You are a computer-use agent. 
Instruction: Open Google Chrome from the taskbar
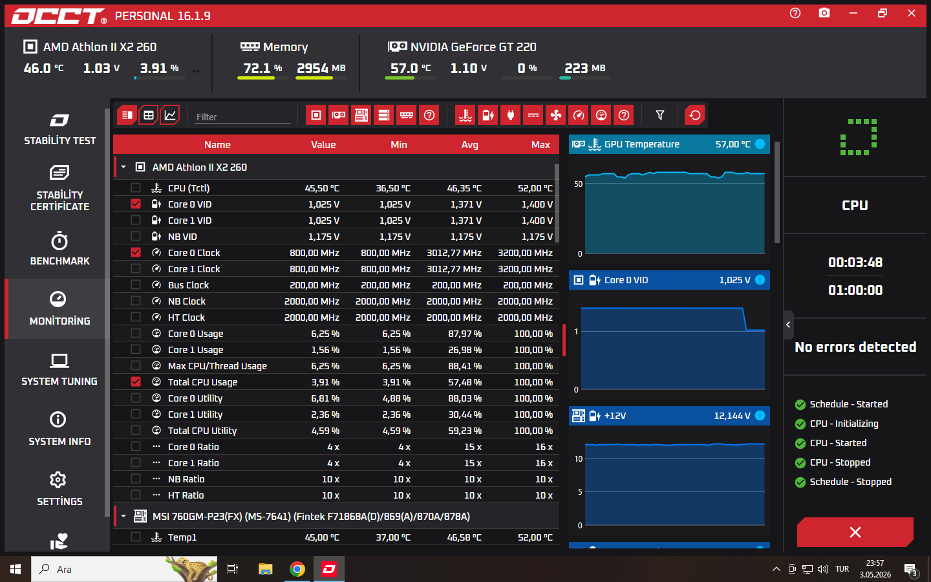297,569
